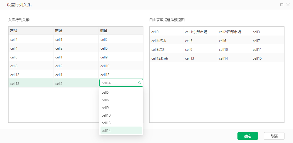Choose cell13 in the dropdown
This screenshot has height=143, width=293.
(x=121, y=123)
